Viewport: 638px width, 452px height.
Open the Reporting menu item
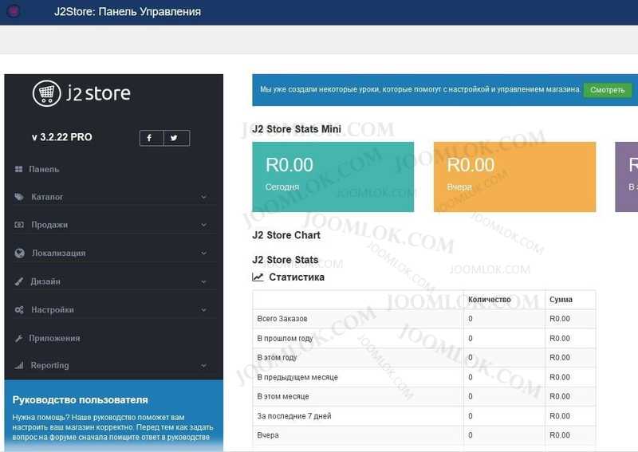(50, 365)
